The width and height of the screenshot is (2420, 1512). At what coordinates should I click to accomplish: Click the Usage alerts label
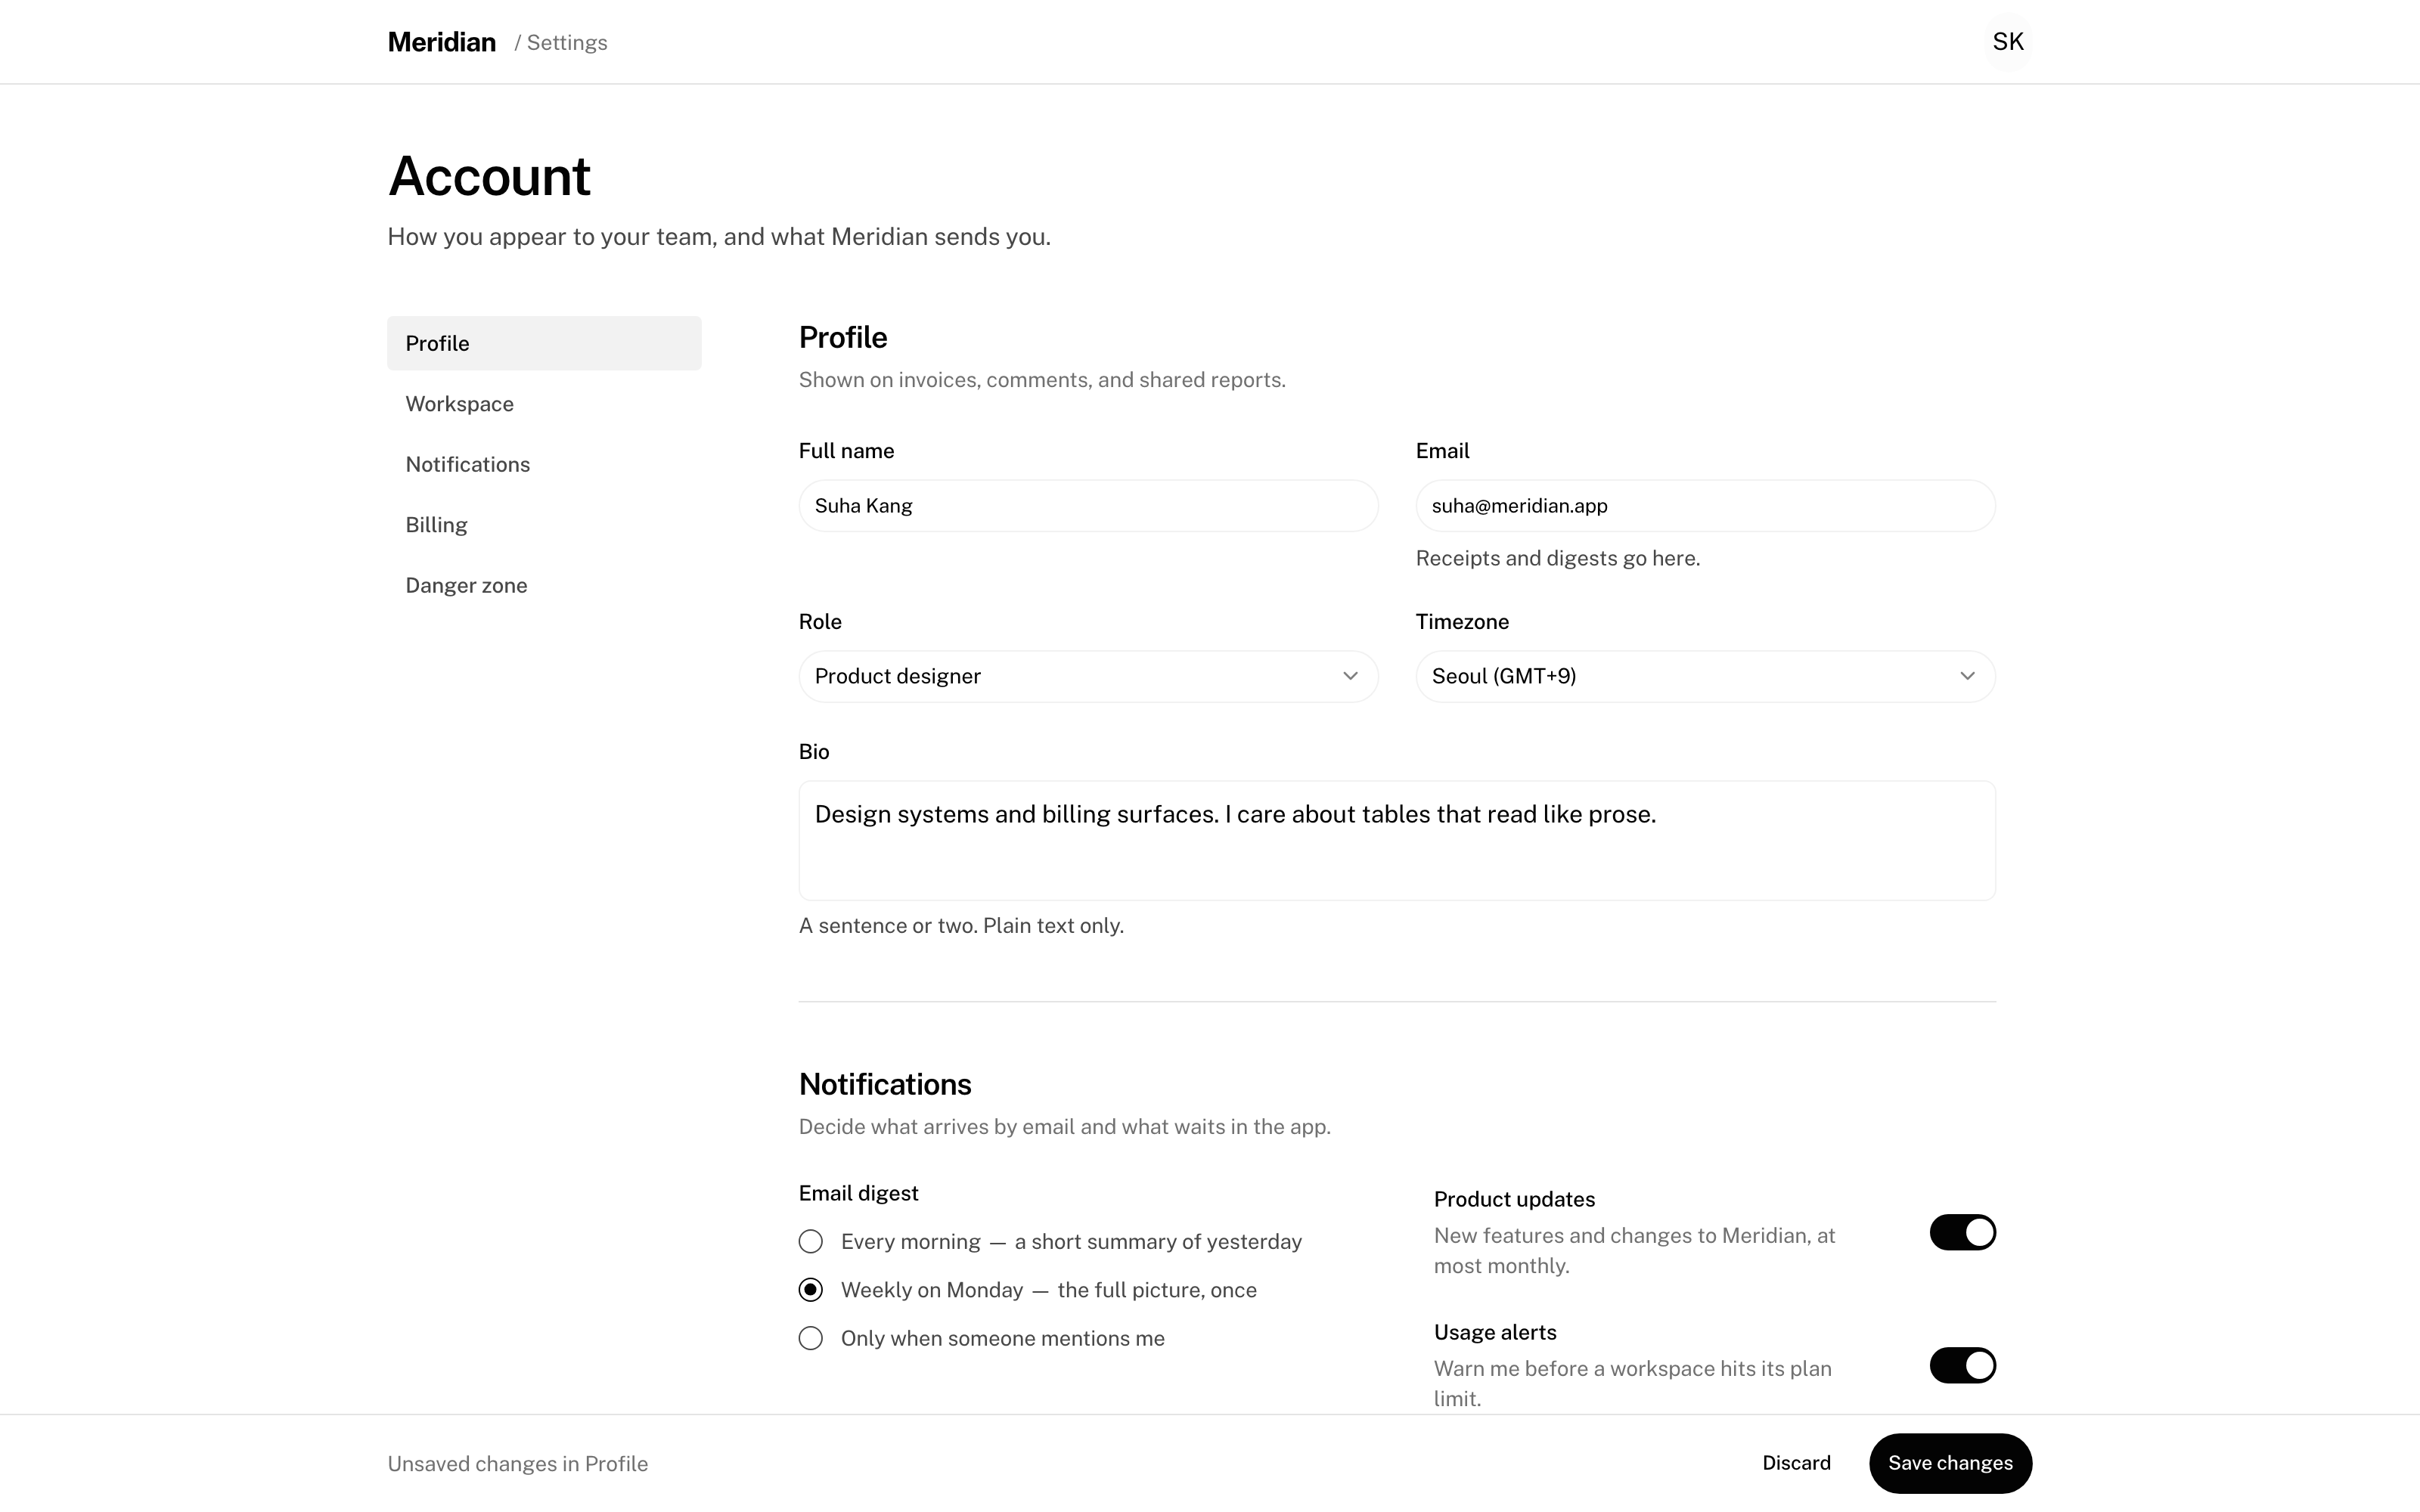tap(1495, 1332)
